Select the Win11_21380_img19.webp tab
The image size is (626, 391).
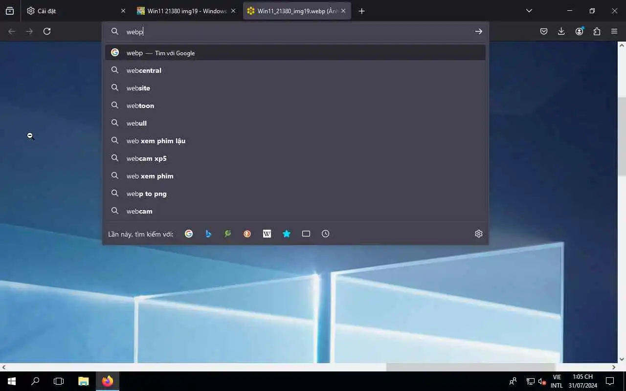click(x=297, y=11)
